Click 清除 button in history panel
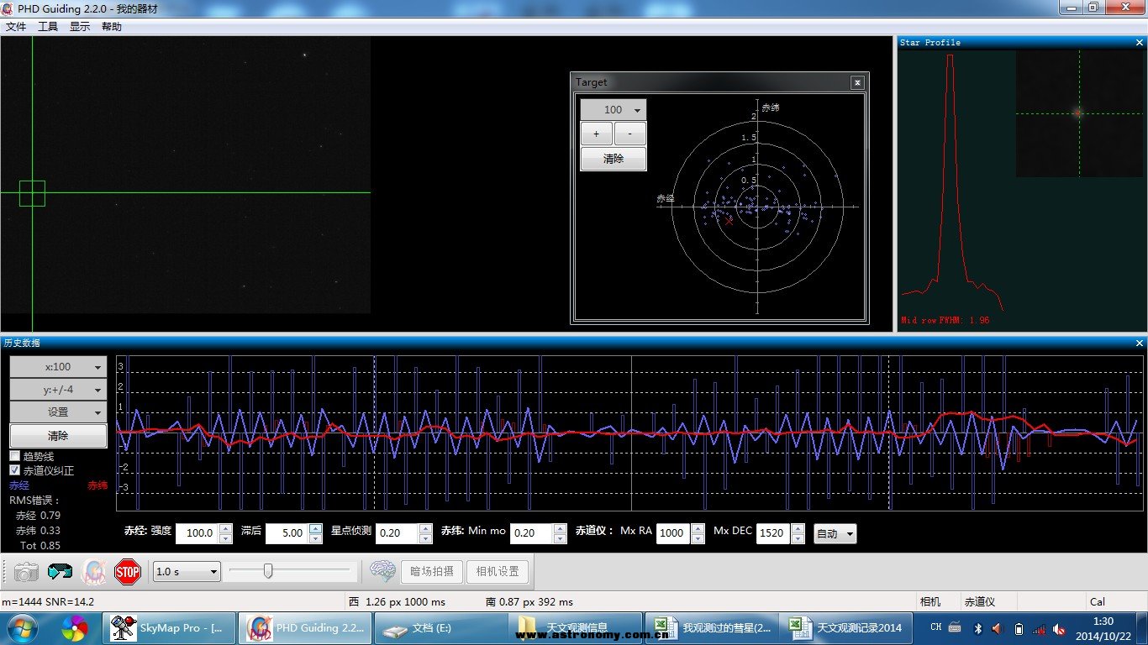The width and height of the screenshot is (1148, 645). coord(59,436)
